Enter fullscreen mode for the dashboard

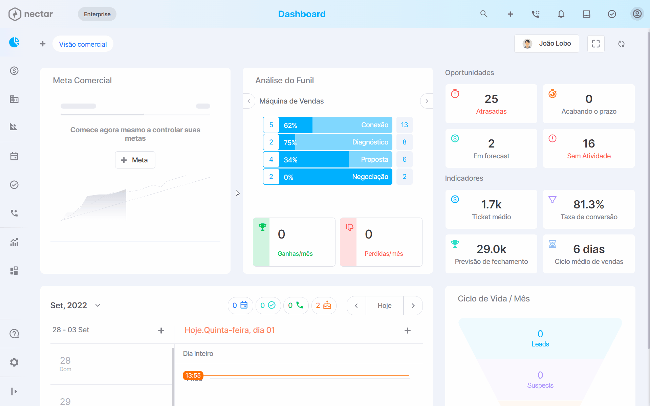596,44
